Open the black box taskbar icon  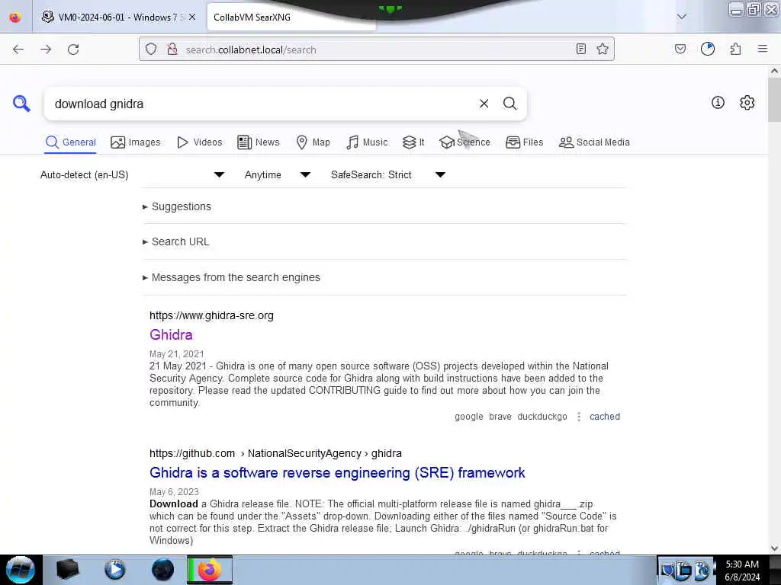click(67, 570)
